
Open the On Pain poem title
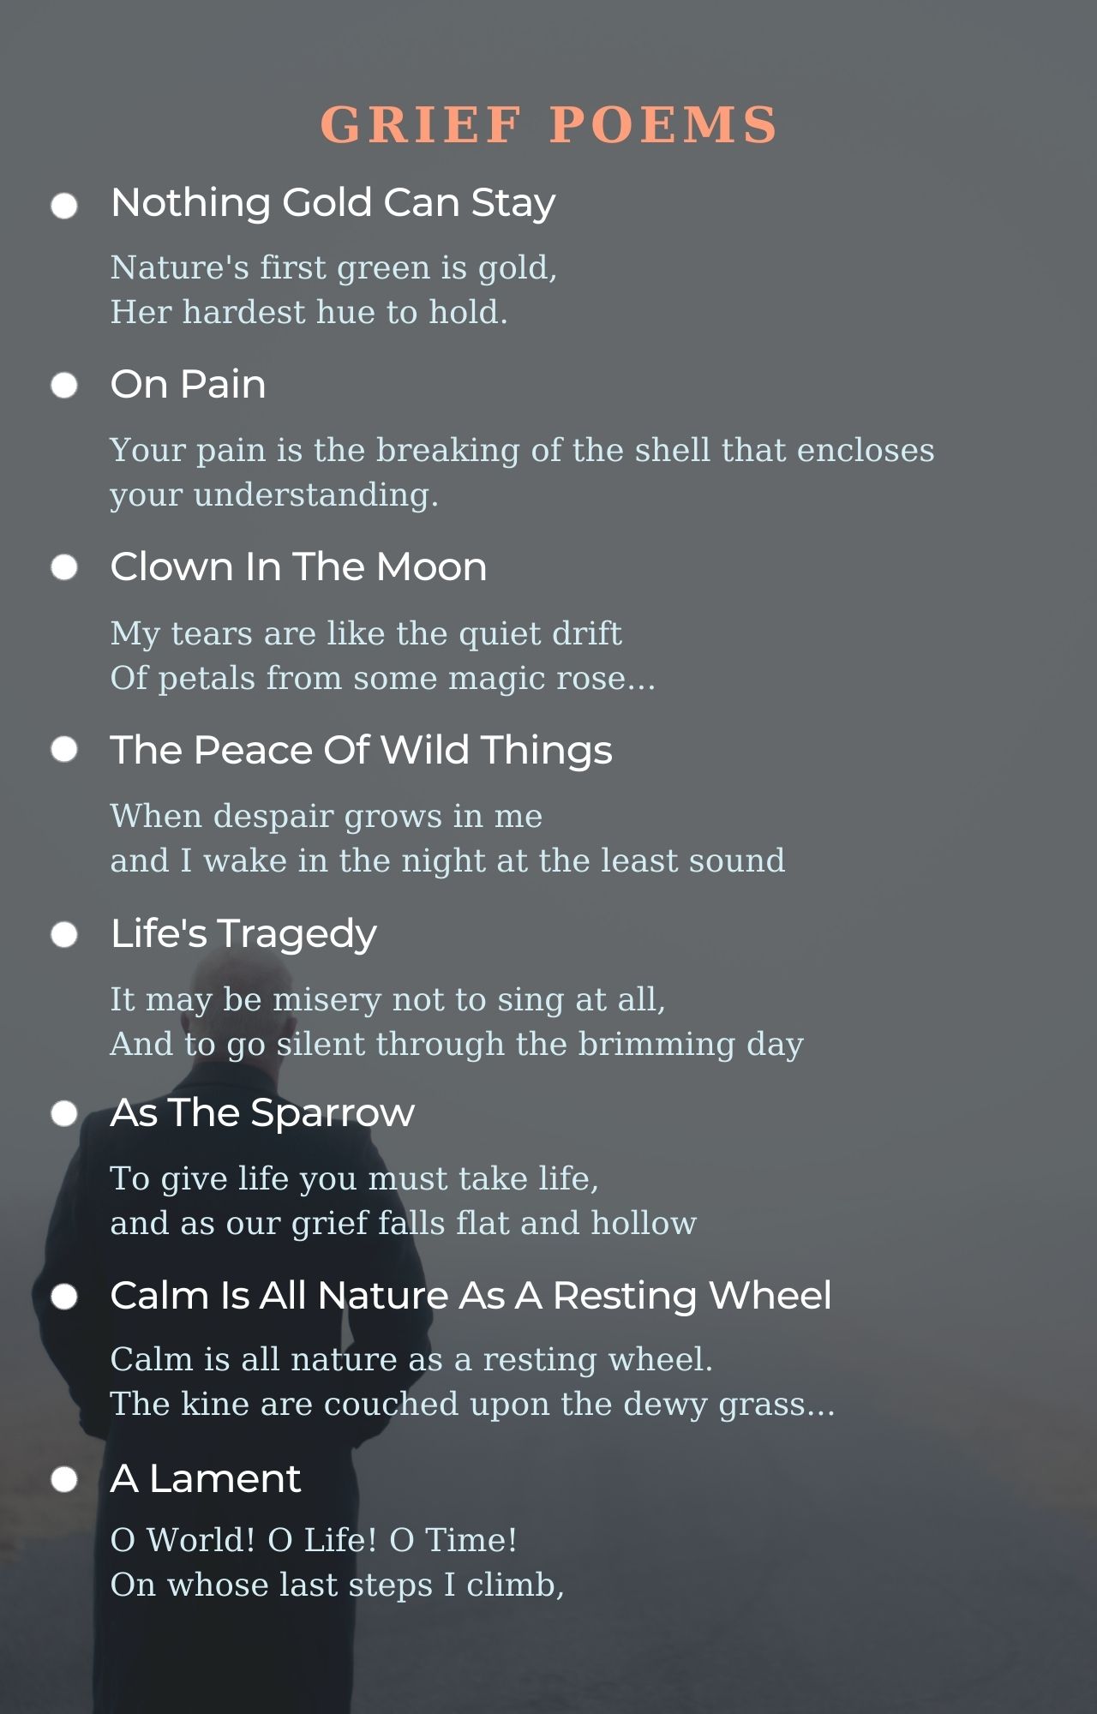coord(188,384)
